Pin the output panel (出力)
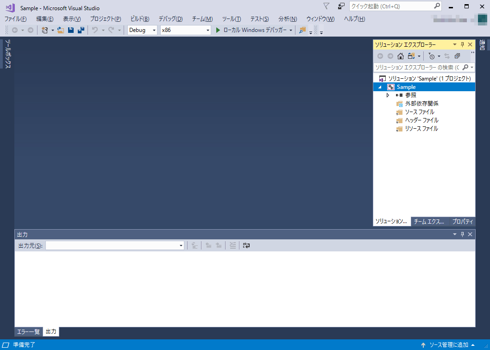Screen dimensions: 490x350 [x=463, y=234]
